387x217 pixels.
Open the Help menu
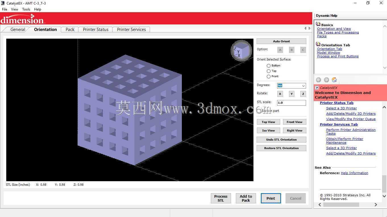pos(38,9)
